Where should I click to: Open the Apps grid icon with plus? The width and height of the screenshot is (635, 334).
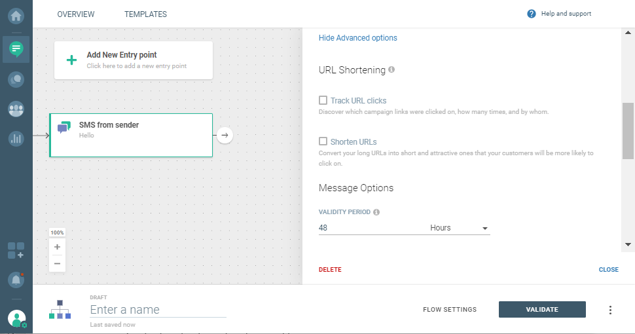coord(16,250)
